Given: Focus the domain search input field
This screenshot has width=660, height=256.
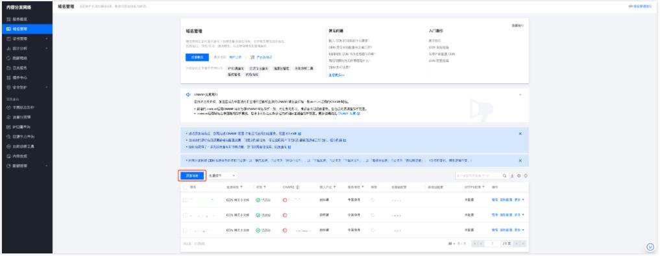Looking at the screenshot, I should [478, 175].
